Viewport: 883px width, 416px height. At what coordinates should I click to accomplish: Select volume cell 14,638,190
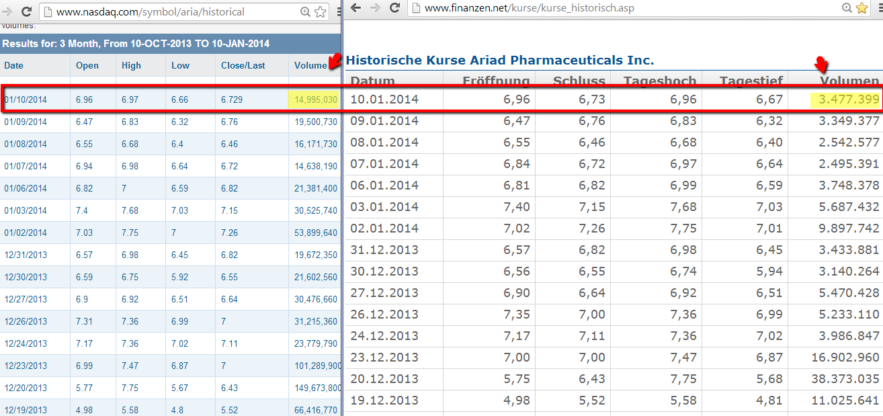(x=316, y=166)
